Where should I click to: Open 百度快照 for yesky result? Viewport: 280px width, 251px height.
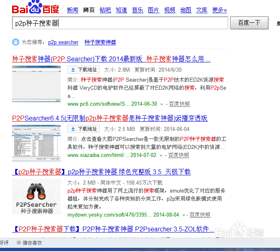[x=200, y=215]
